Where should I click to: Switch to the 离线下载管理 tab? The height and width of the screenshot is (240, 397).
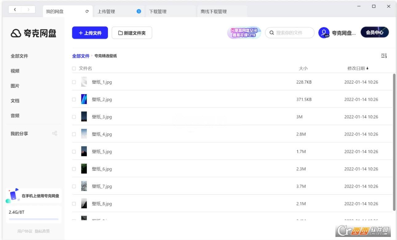pyautogui.click(x=222, y=11)
